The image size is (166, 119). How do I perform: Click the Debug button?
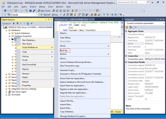tap(55, 15)
